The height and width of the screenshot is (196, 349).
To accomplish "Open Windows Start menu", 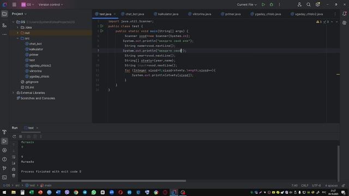I will click(4, 192).
